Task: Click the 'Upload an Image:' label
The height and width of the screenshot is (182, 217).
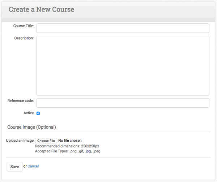Action: point(20,141)
